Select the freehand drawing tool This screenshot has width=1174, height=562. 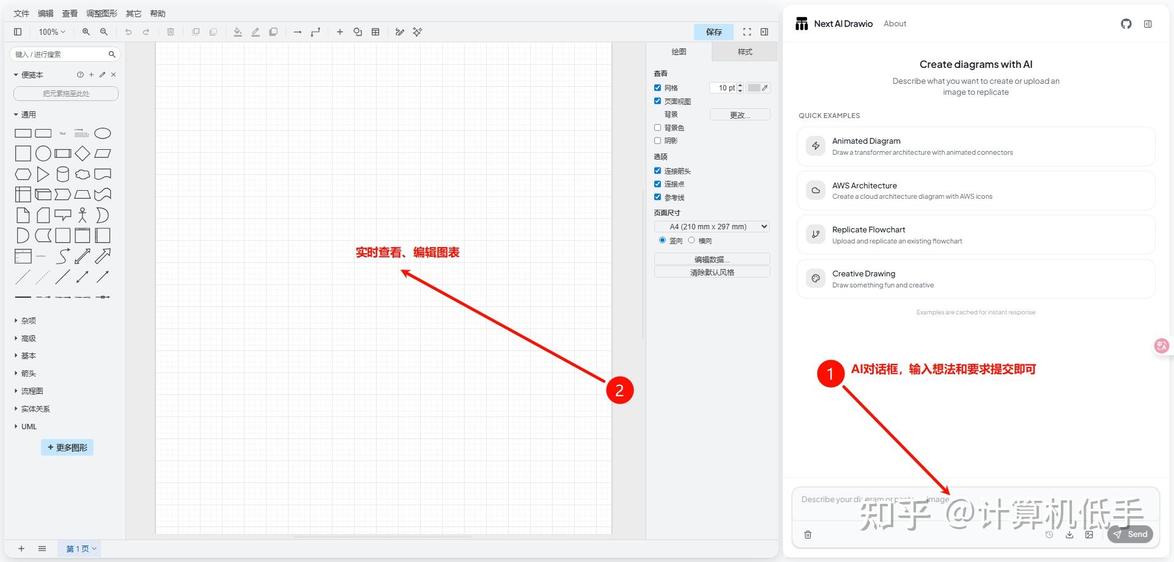pos(400,32)
